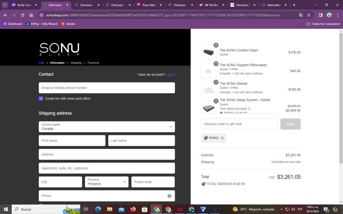Click the Buscar taskbar search box
The height and width of the screenshot is (214, 343).
(x=46, y=209)
